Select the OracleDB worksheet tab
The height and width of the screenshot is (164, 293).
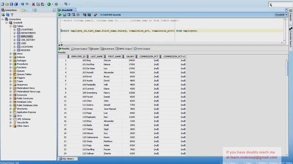pos(67,10)
